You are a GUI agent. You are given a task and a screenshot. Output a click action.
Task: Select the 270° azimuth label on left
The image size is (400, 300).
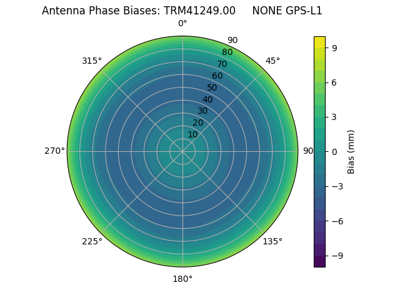pyautogui.click(x=54, y=151)
